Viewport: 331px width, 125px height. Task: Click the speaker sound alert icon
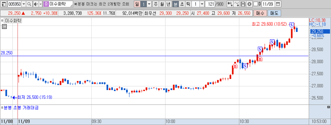(36, 4)
